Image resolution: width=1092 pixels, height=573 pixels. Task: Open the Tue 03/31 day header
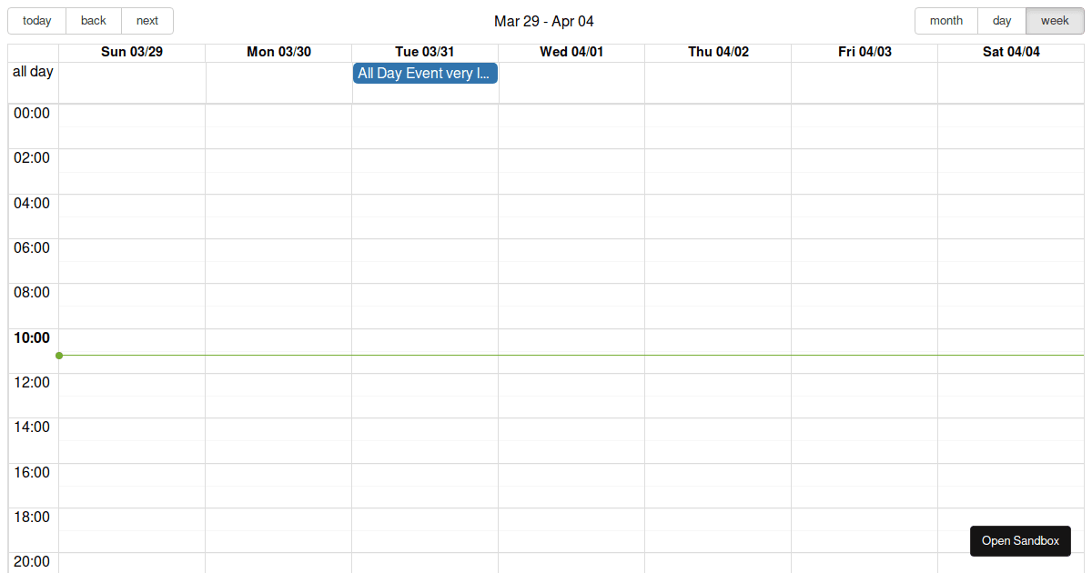[425, 52]
